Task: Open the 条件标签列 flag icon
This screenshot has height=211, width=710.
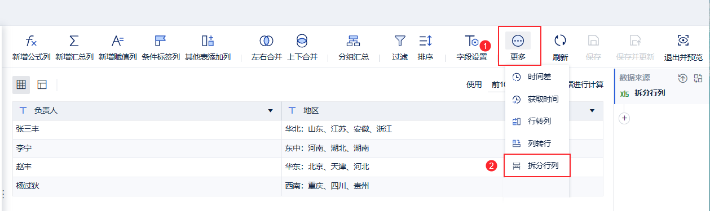Action: (161, 41)
